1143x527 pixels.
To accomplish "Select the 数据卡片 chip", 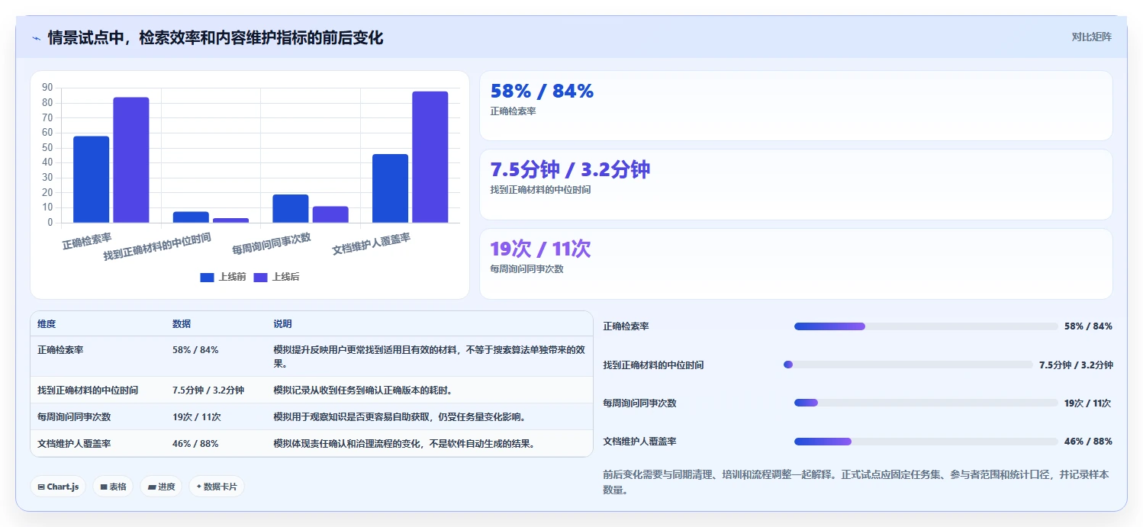I will [217, 487].
